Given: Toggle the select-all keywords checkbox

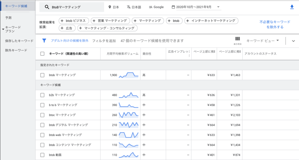Looking at the screenshot, I should 42,53.
